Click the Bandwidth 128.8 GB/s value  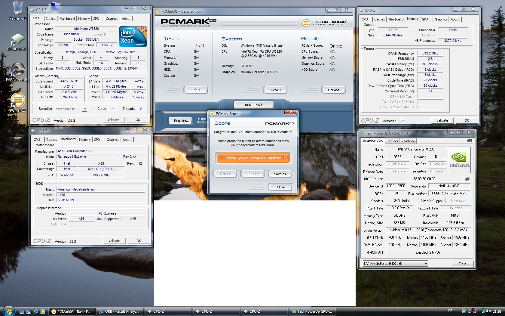pos(455,223)
